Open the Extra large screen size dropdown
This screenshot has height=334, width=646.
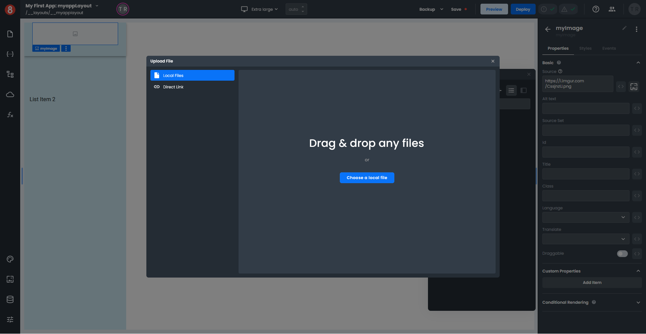[x=260, y=9]
